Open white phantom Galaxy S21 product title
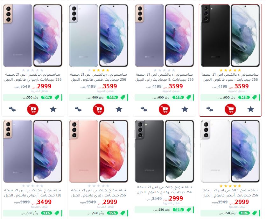Image resolution: width=266 pixels, height=219 pixels. pyautogui.click(x=230, y=193)
